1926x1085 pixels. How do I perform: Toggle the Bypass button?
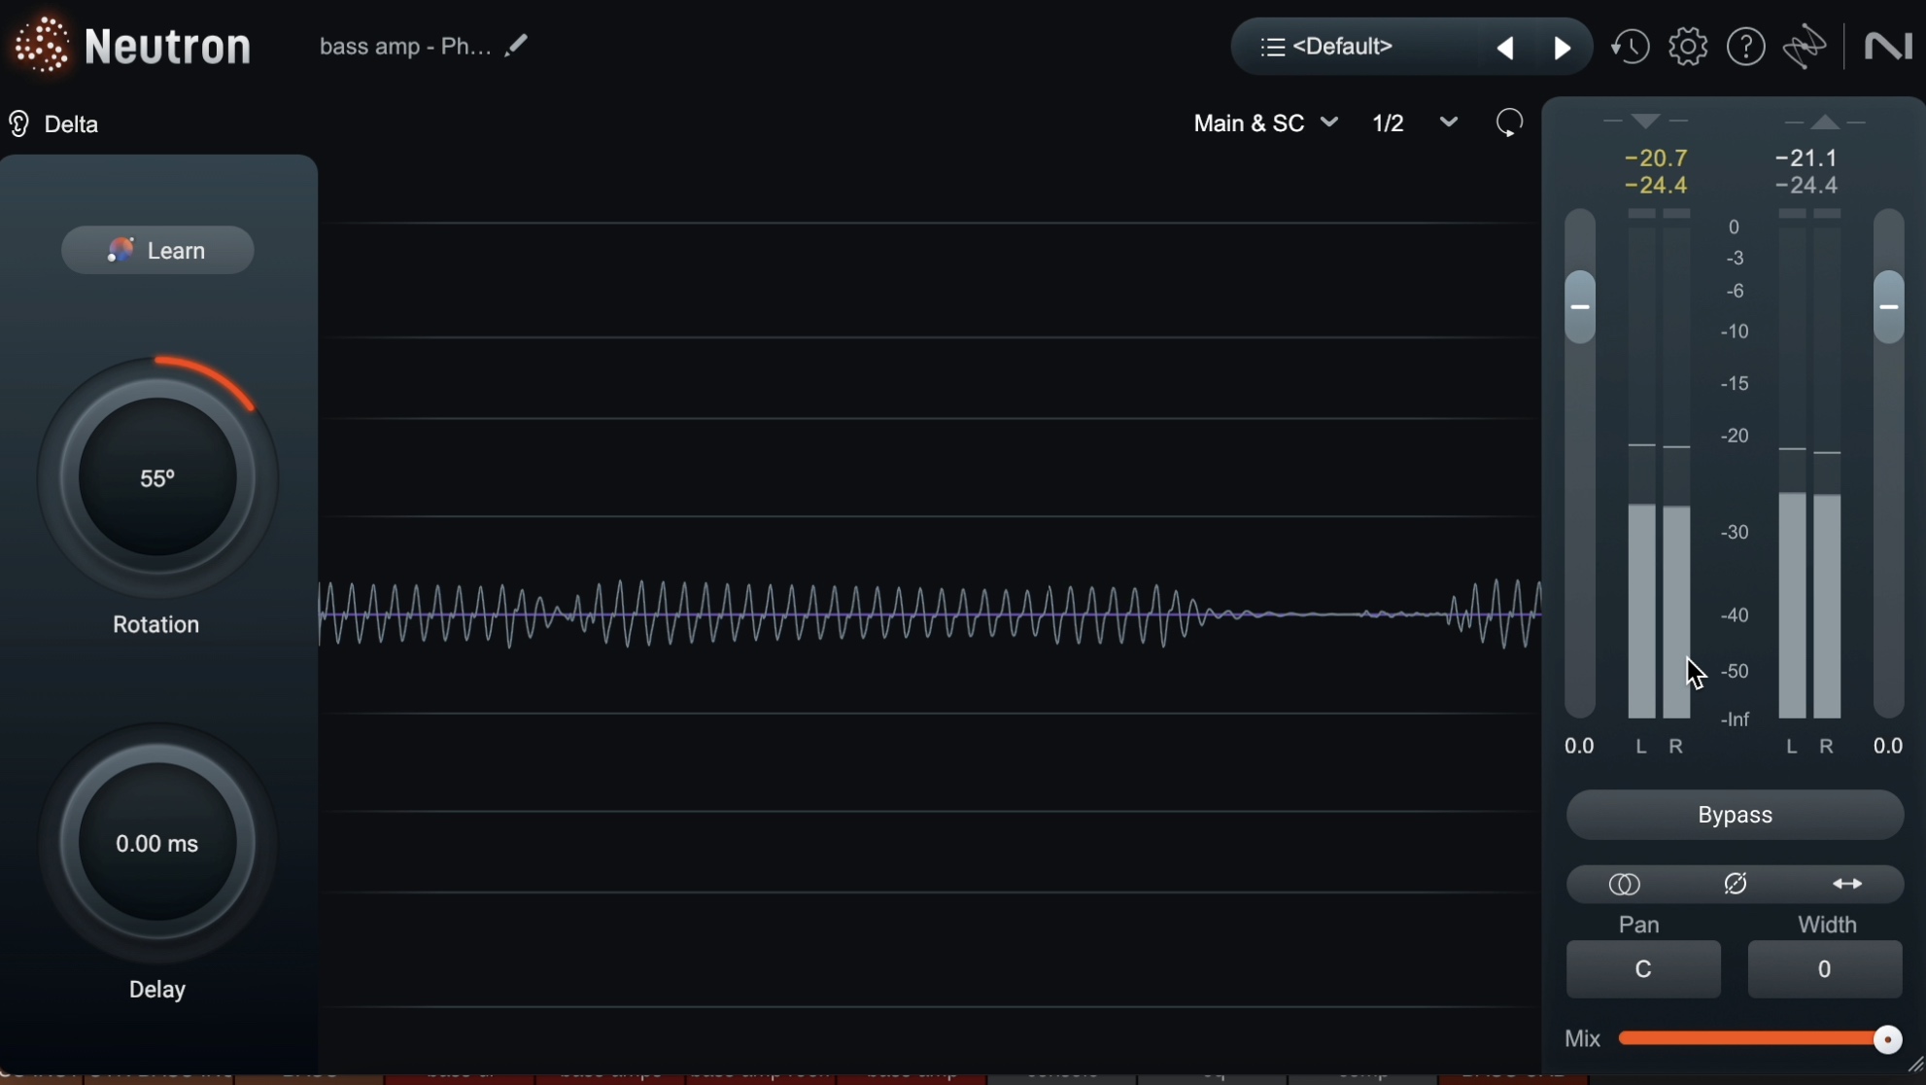(1735, 815)
